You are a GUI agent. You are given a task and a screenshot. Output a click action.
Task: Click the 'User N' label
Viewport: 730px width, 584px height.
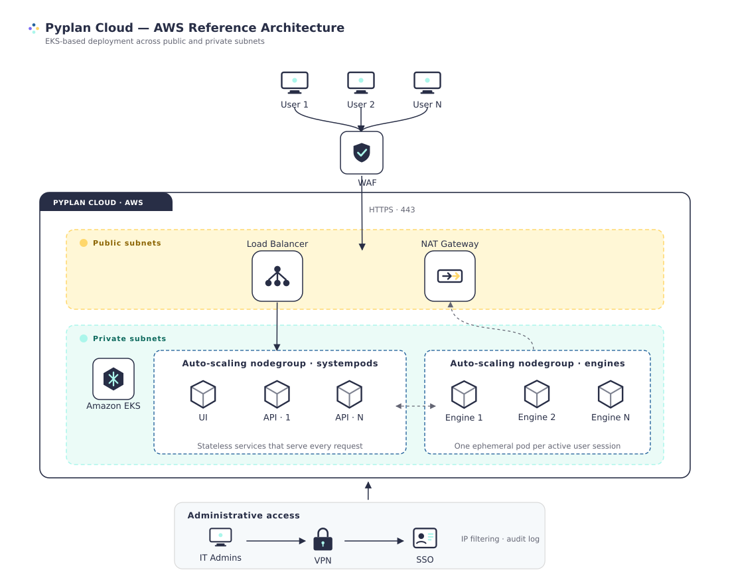click(x=427, y=104)
